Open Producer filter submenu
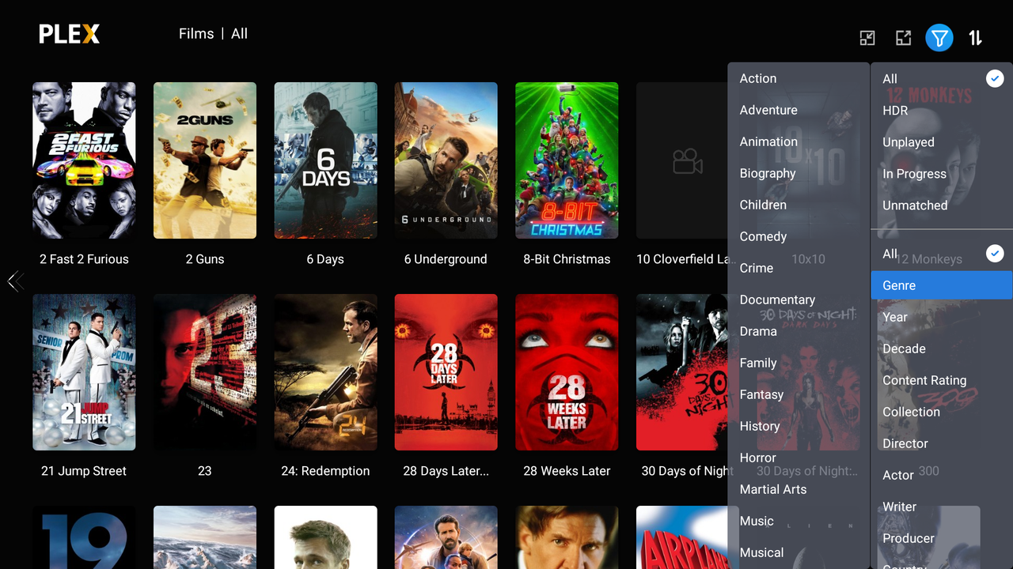 942,538
